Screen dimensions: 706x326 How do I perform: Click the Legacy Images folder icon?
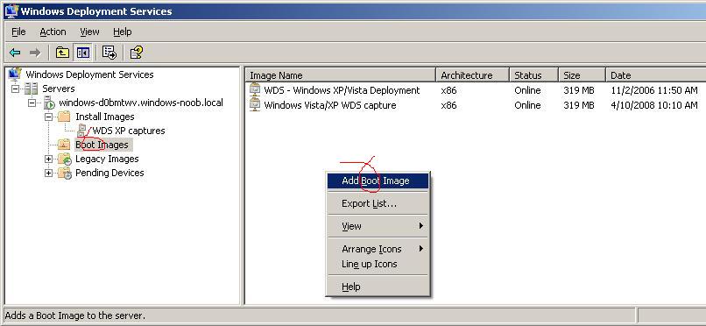coord(65,159)
